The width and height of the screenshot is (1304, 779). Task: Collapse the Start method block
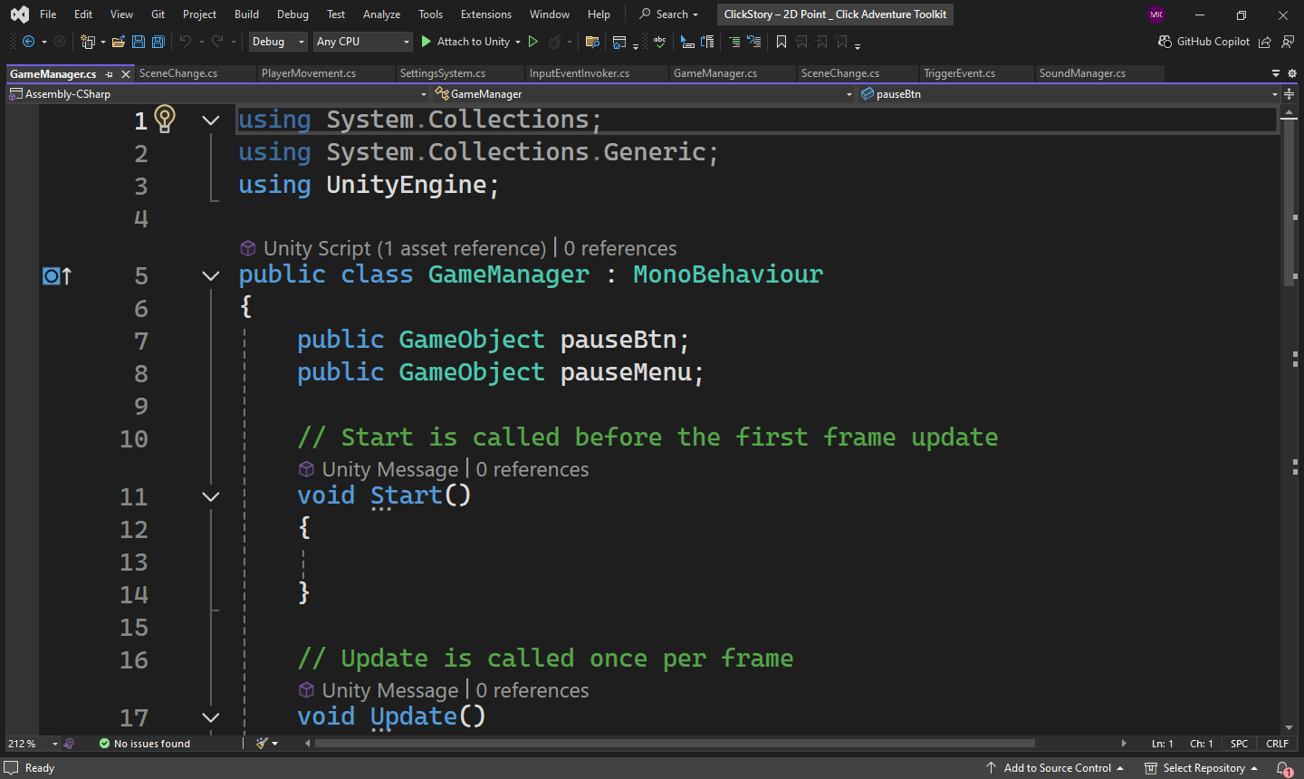click(x=211, y=496)
